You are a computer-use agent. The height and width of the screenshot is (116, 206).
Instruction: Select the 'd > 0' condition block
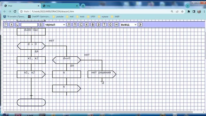tap(31, 46)
